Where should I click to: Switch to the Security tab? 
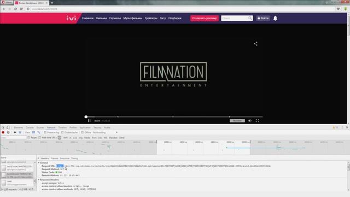(97, 128)
